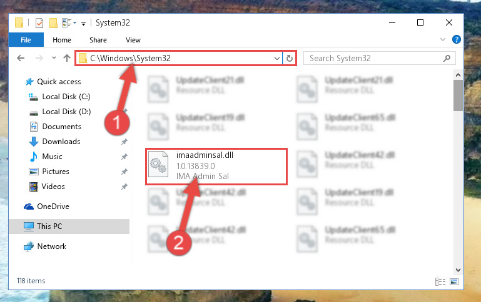Switch to details view button
Viewport: 481px width, 302px height.
440,281
